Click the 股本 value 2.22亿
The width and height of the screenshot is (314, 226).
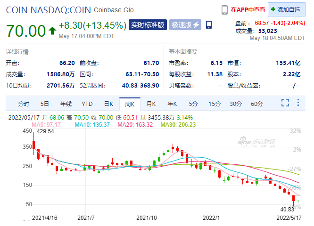(x=291, y=74)
